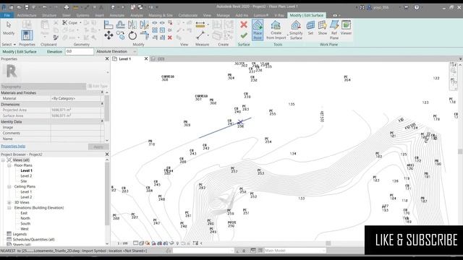The height and width of the screenshot is (260, 463).
Task: Click the Set work plane tool
Action: coord(310,27)
